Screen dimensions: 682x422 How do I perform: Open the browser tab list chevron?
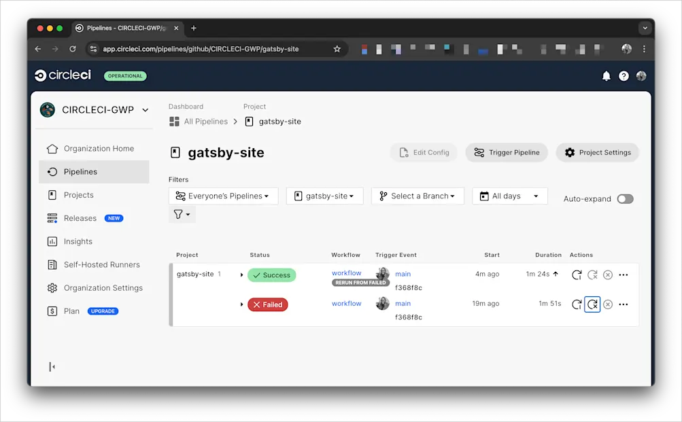(x=645, y=29)
